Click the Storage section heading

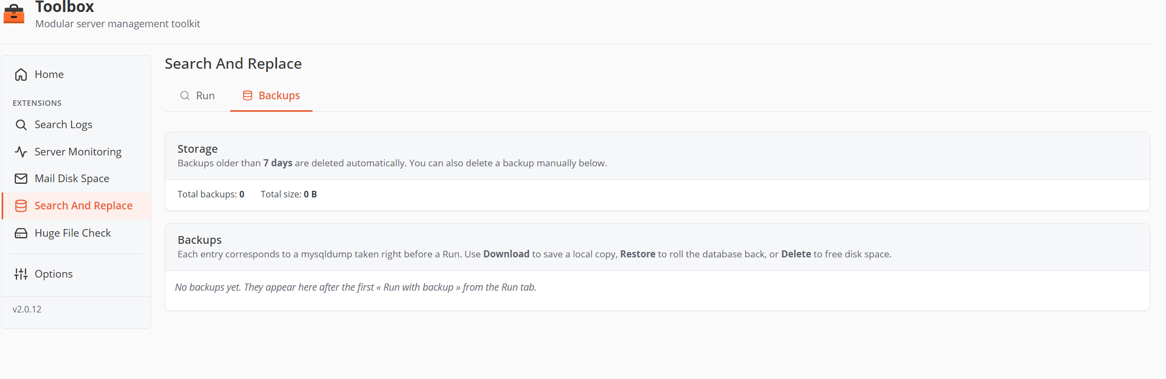[197, 149]
